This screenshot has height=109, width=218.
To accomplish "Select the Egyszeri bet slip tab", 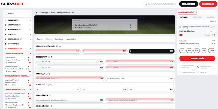I will [184, 17].
